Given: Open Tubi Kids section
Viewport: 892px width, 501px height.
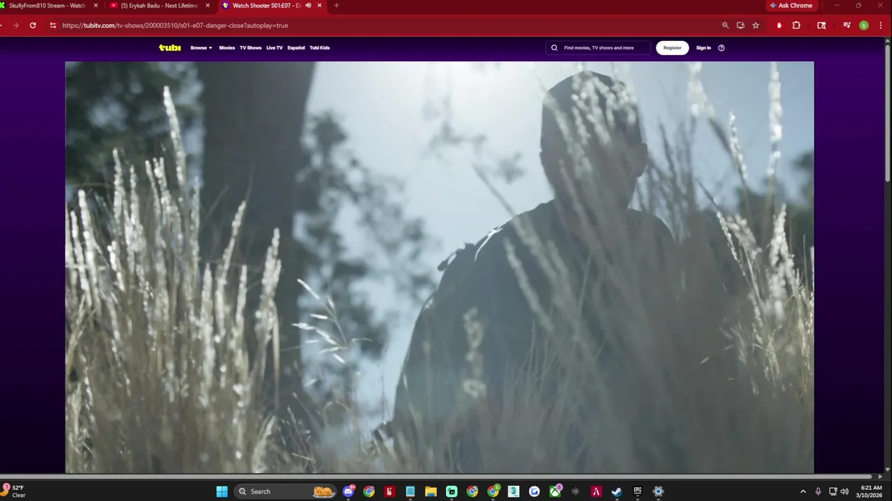Looking at the screenshot, I should (x=320, y=48).
